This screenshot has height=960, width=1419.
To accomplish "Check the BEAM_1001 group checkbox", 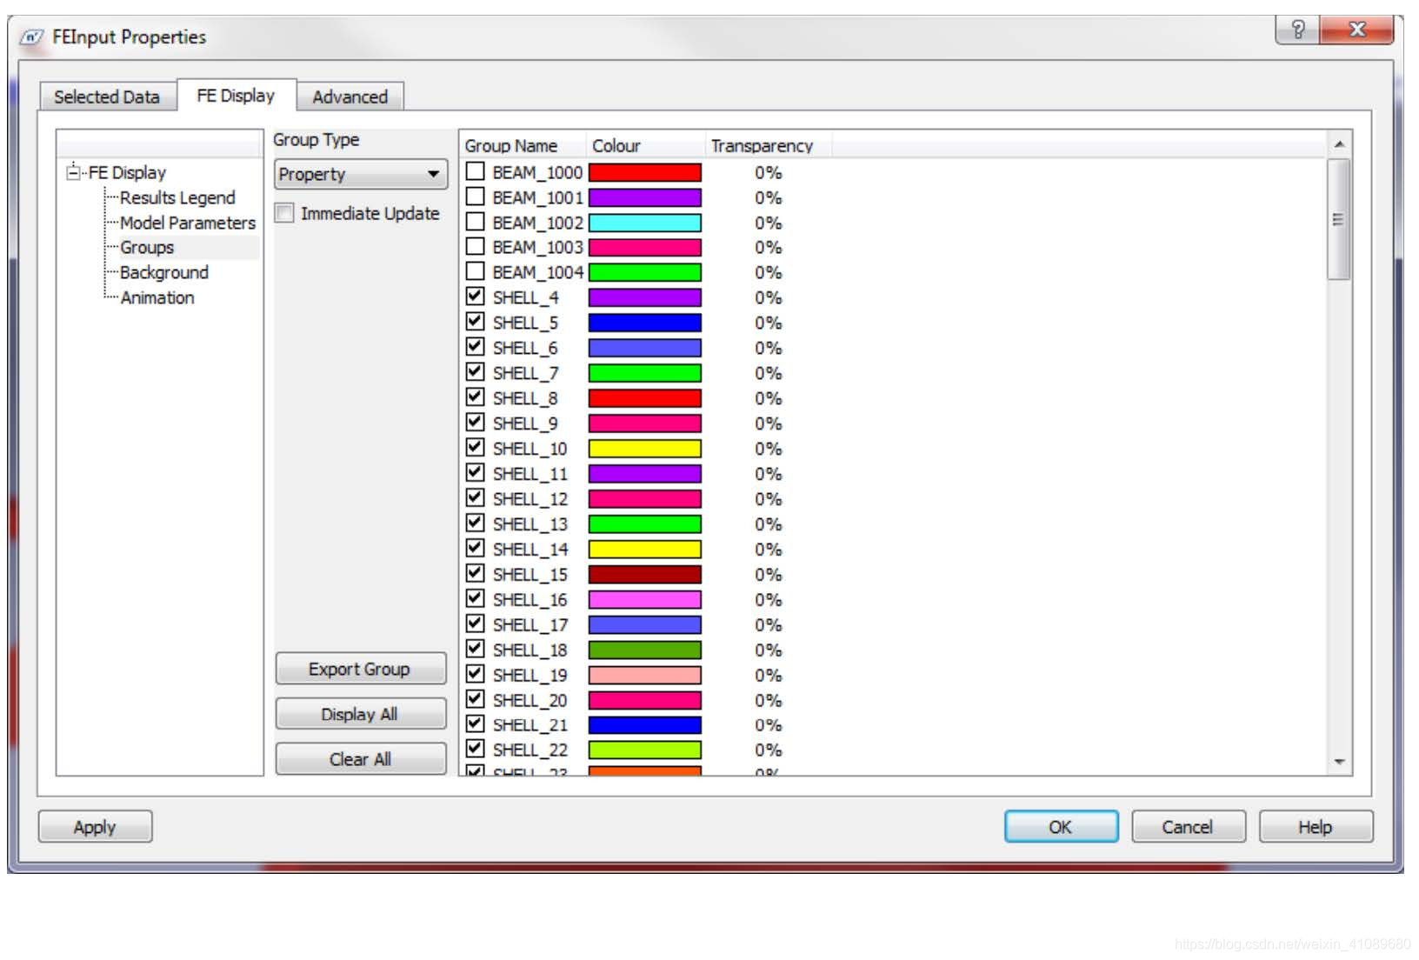I will pos(475,197).
